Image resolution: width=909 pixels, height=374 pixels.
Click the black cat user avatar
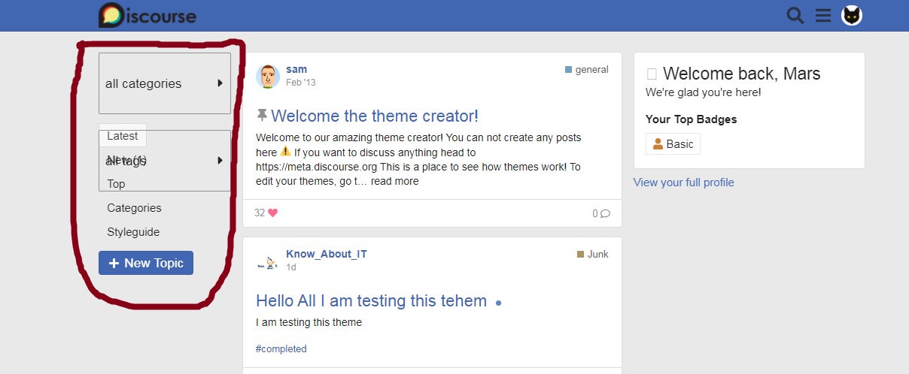click(x=852, y=16)
